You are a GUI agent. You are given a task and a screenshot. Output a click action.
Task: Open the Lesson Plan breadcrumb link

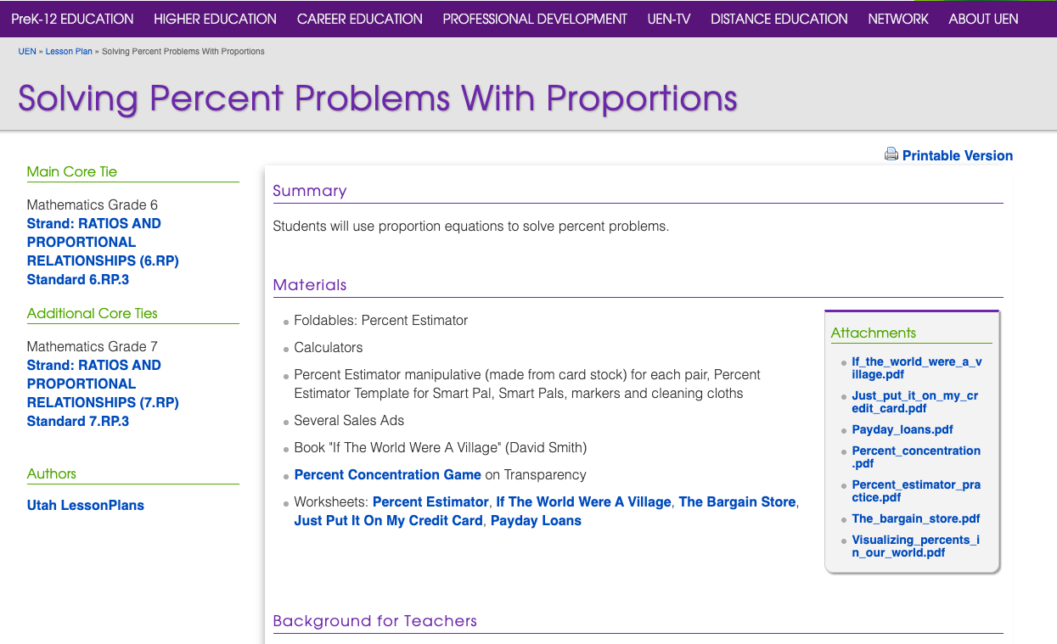tap(69, 51)
